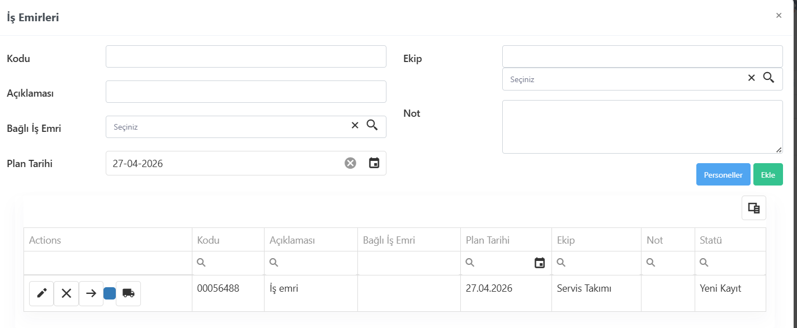
Task: Sort by the Bağlı İş Emri column header
Action: pyautogui.click(x=409, y=240)
